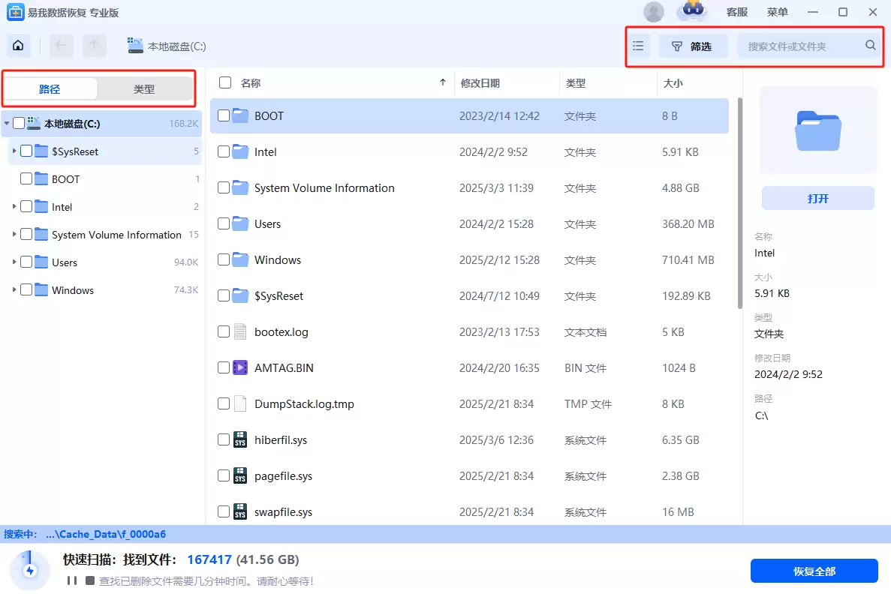Open the user account avatar
The image size is (891, 594).
654,12
